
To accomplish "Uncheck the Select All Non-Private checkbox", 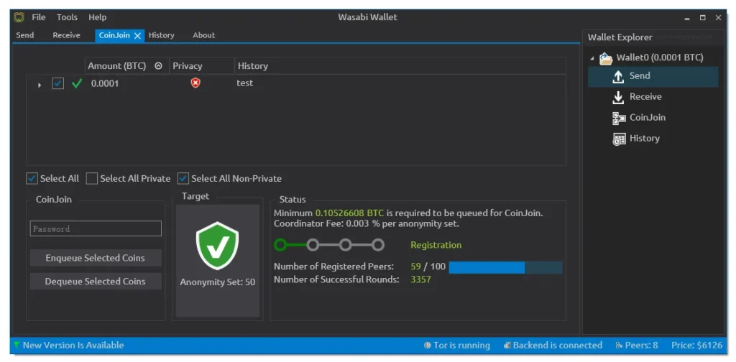I will click(183, 178).
